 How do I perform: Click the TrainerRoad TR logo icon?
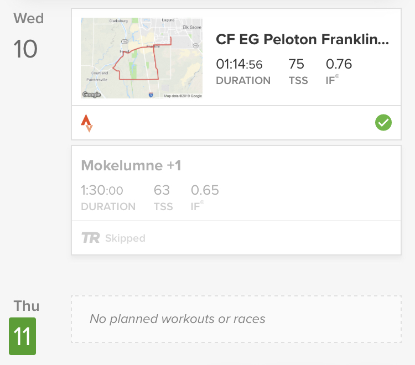click(x=90, y=238)
